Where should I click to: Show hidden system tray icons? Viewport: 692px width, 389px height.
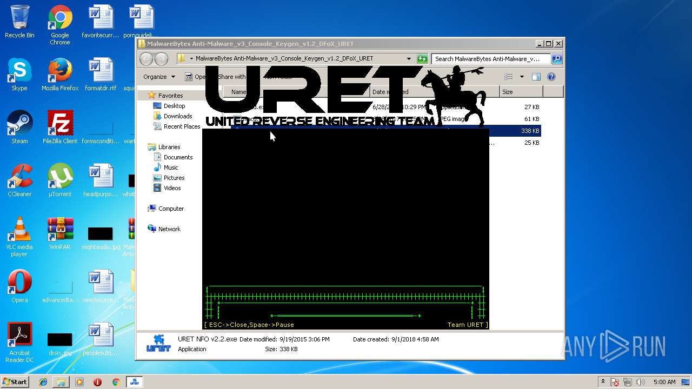point(603,382)
